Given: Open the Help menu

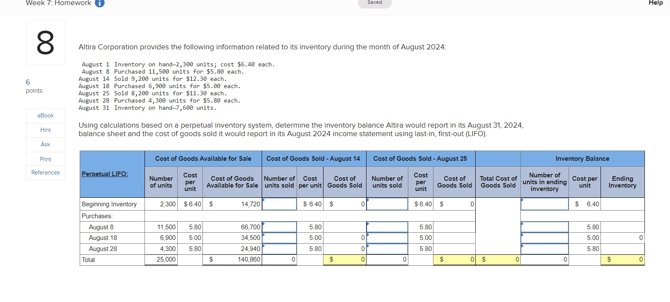Looking at the screenshot, I should click(x=656, y=3).
